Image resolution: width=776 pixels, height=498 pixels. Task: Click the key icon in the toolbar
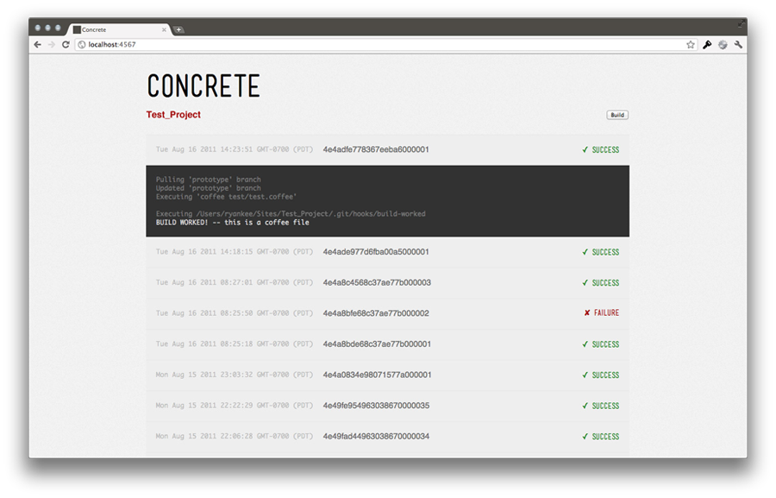(x=707, y=44)
